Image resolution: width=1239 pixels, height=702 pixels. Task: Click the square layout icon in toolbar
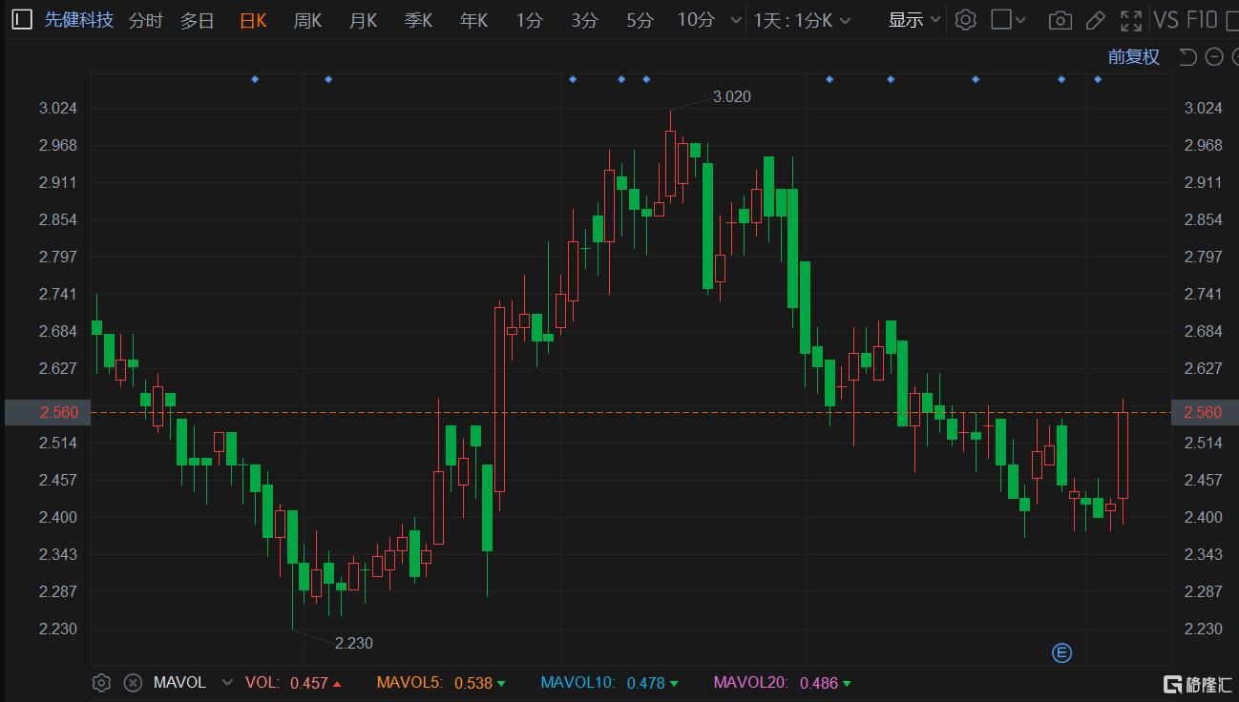pyautogui.click(x=1001, y=20)
